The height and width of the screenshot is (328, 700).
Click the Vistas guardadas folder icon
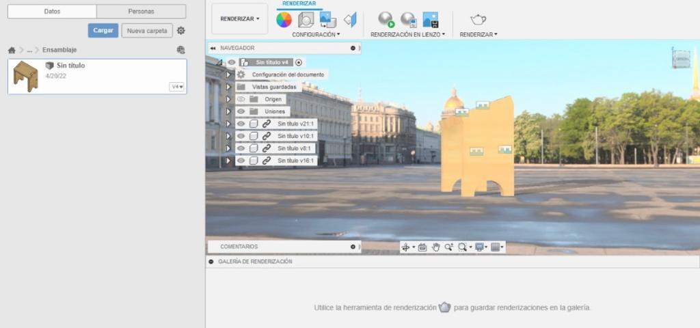click(x=241, y=87)
